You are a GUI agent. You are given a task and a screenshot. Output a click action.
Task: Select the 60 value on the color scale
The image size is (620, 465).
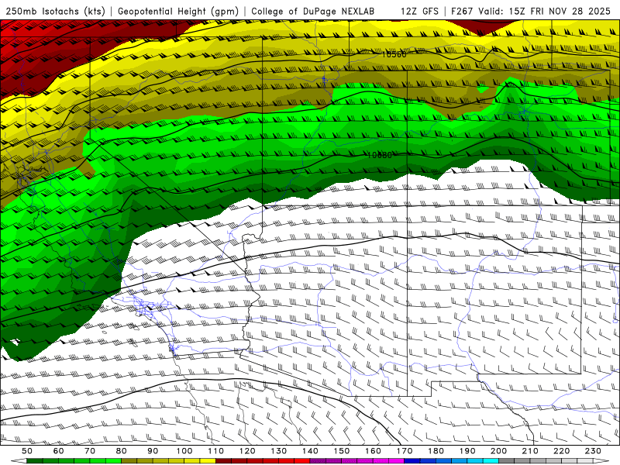59,451
